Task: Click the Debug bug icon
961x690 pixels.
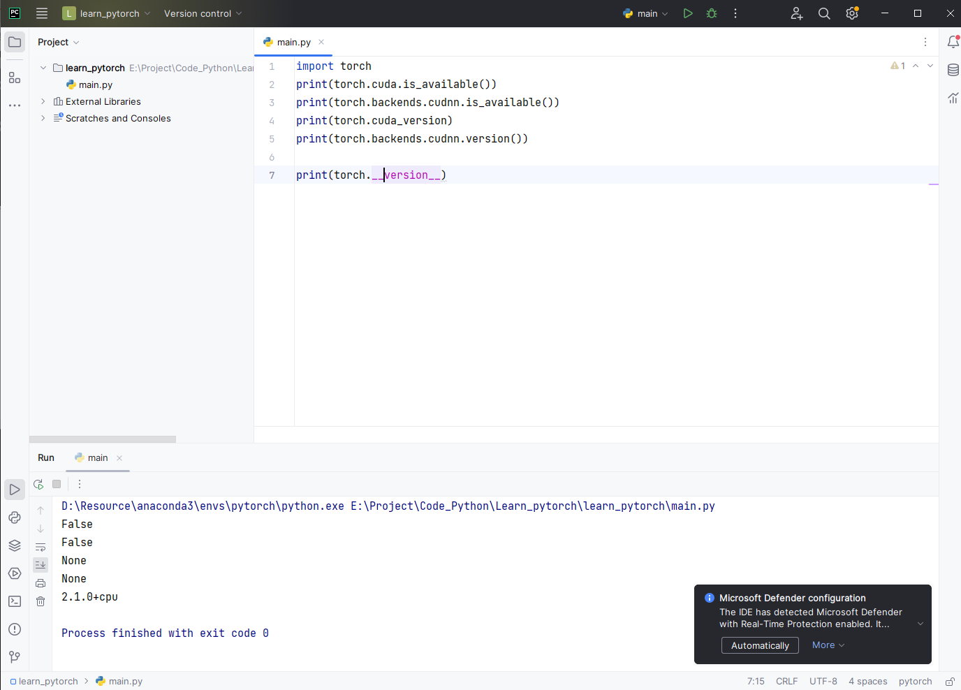Action: (x=712, y=13)
